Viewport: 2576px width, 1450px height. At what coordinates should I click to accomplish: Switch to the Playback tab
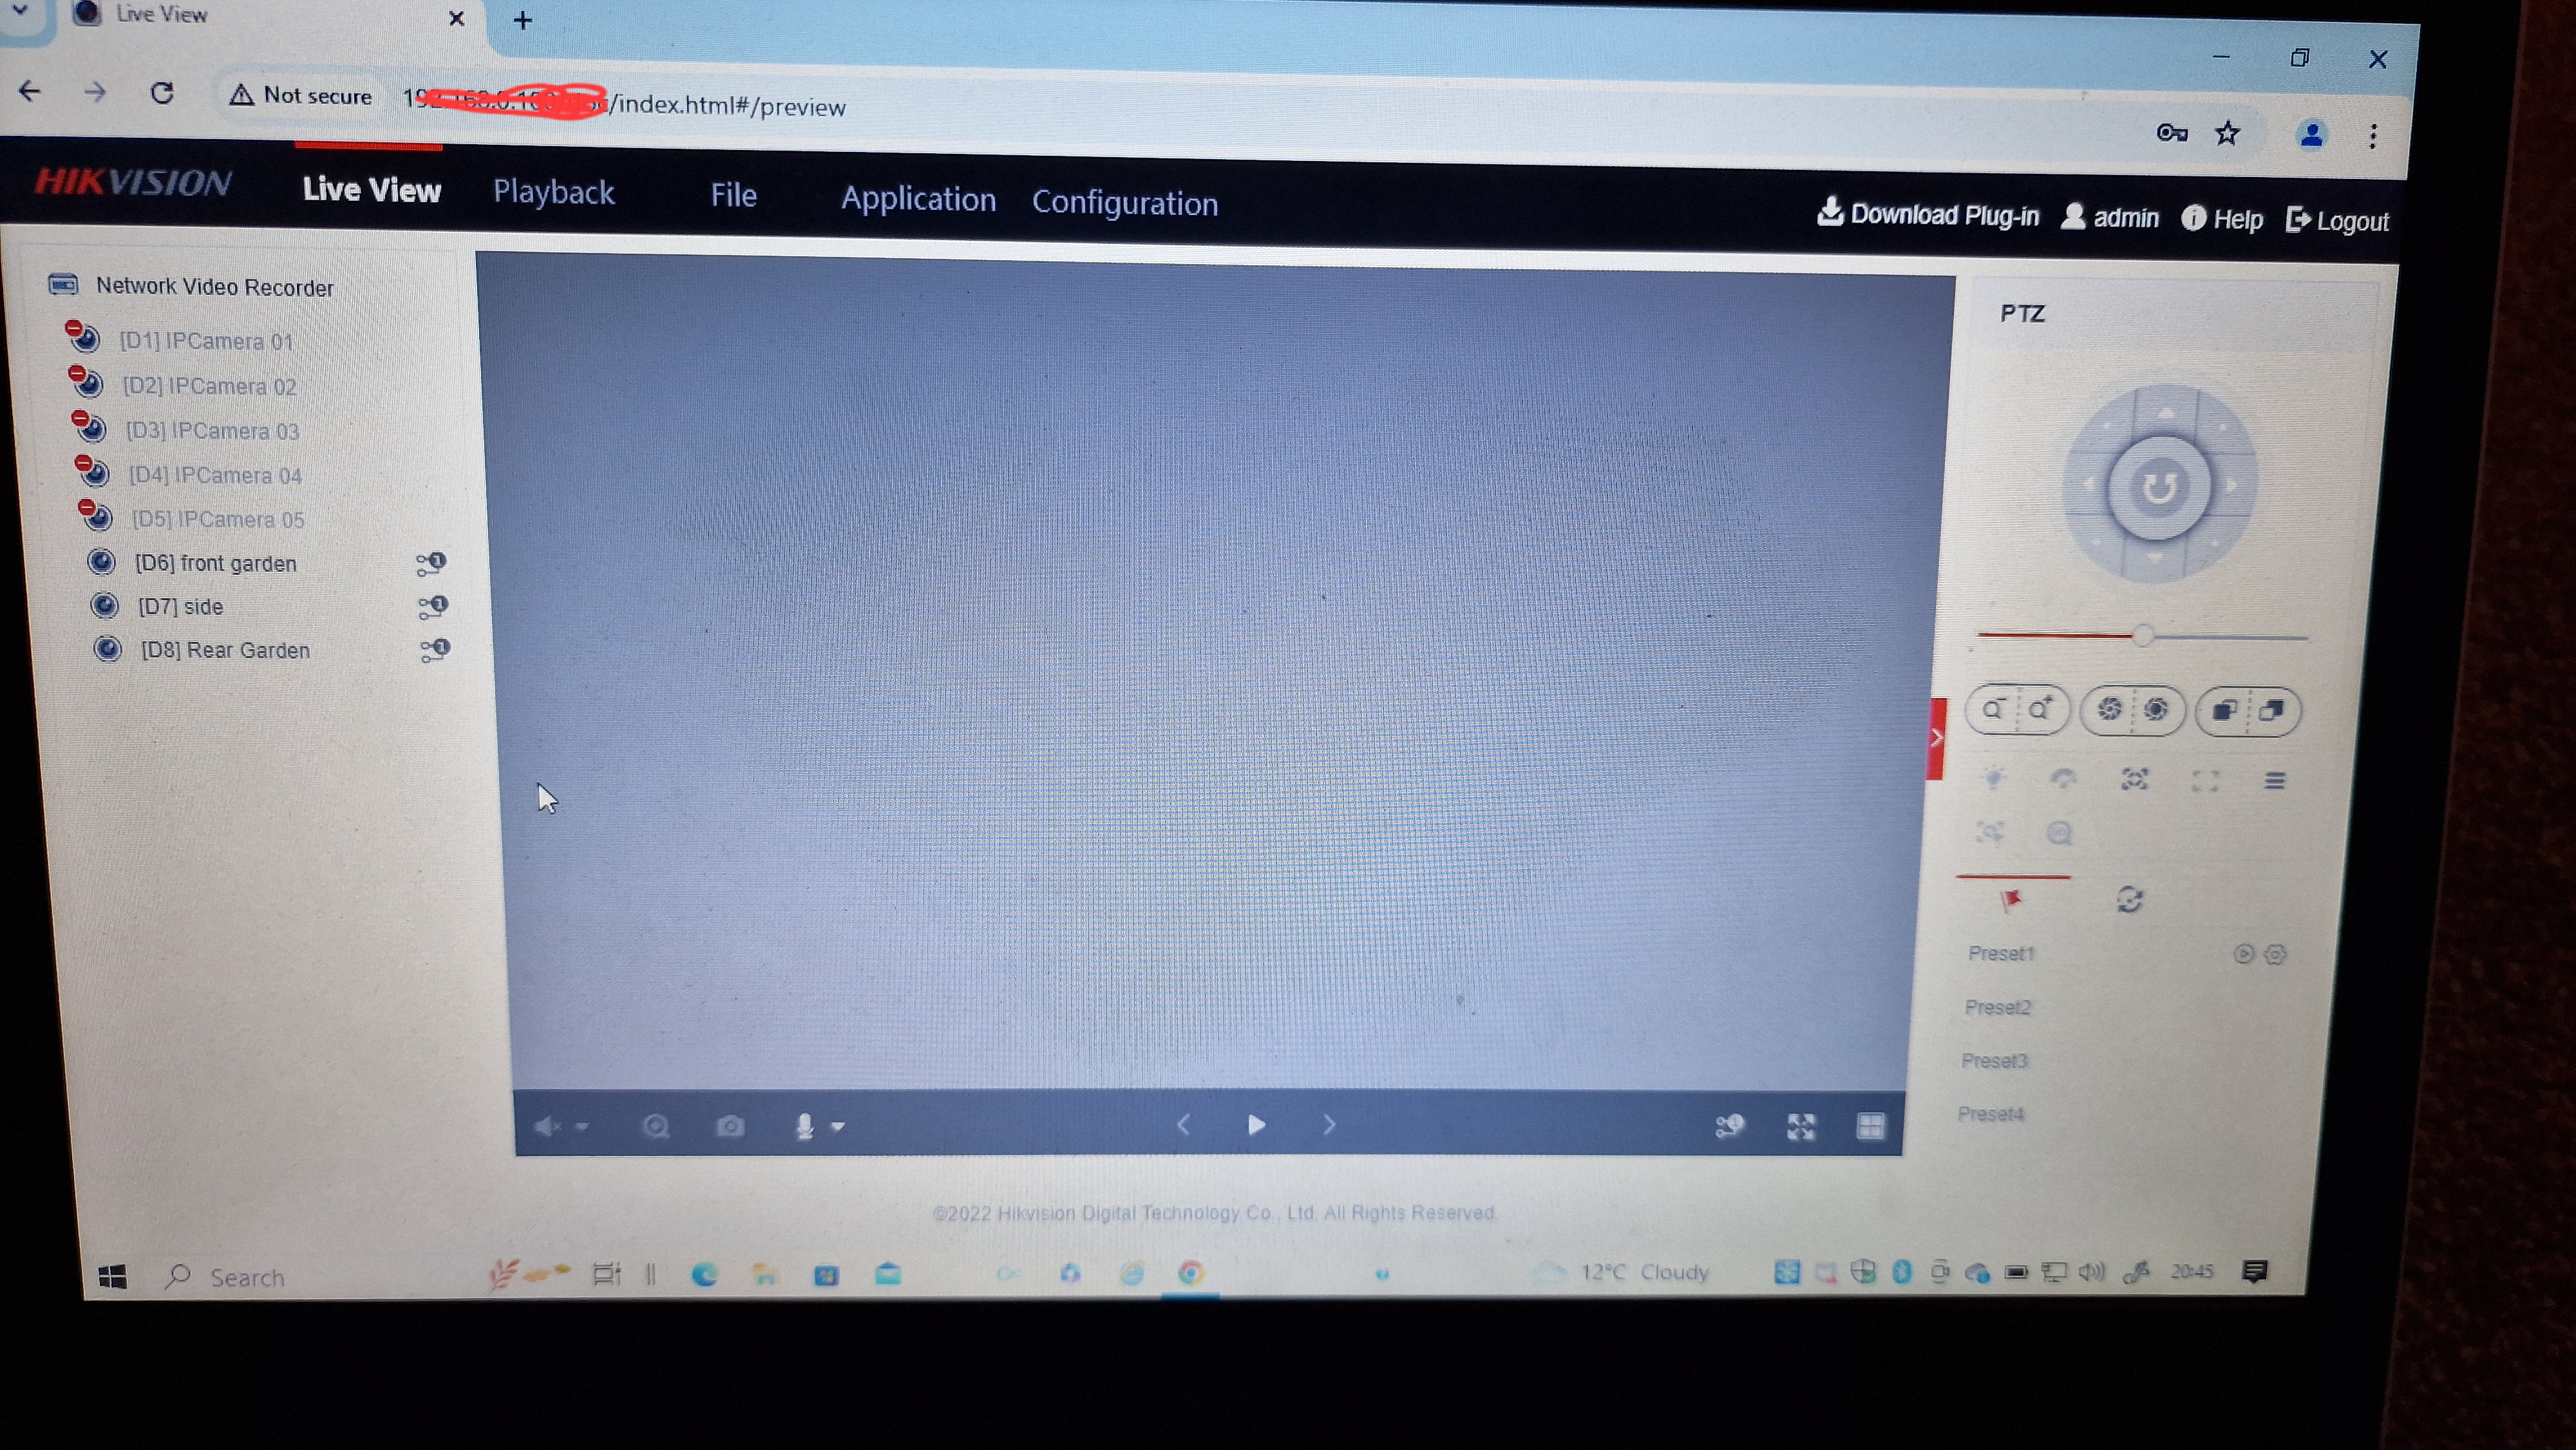tap(553, 192)
